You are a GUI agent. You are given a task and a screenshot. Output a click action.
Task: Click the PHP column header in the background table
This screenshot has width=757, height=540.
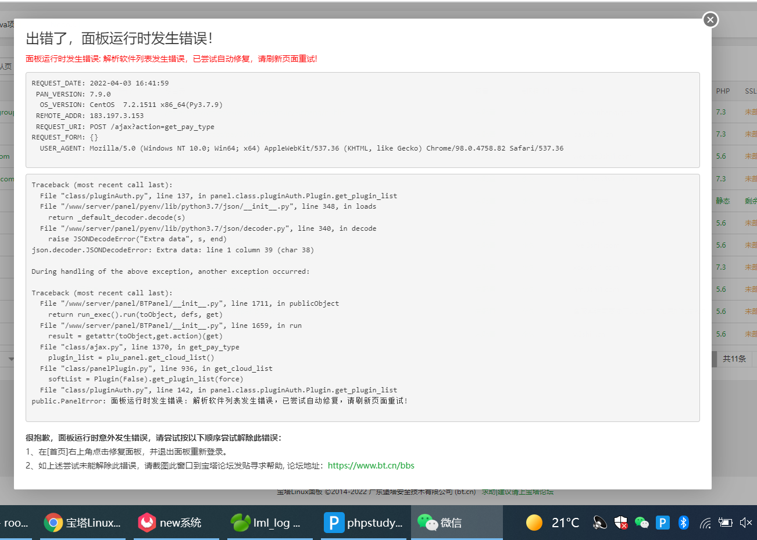[x=723, y=91]
